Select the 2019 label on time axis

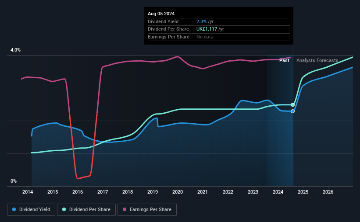point(153,192)
